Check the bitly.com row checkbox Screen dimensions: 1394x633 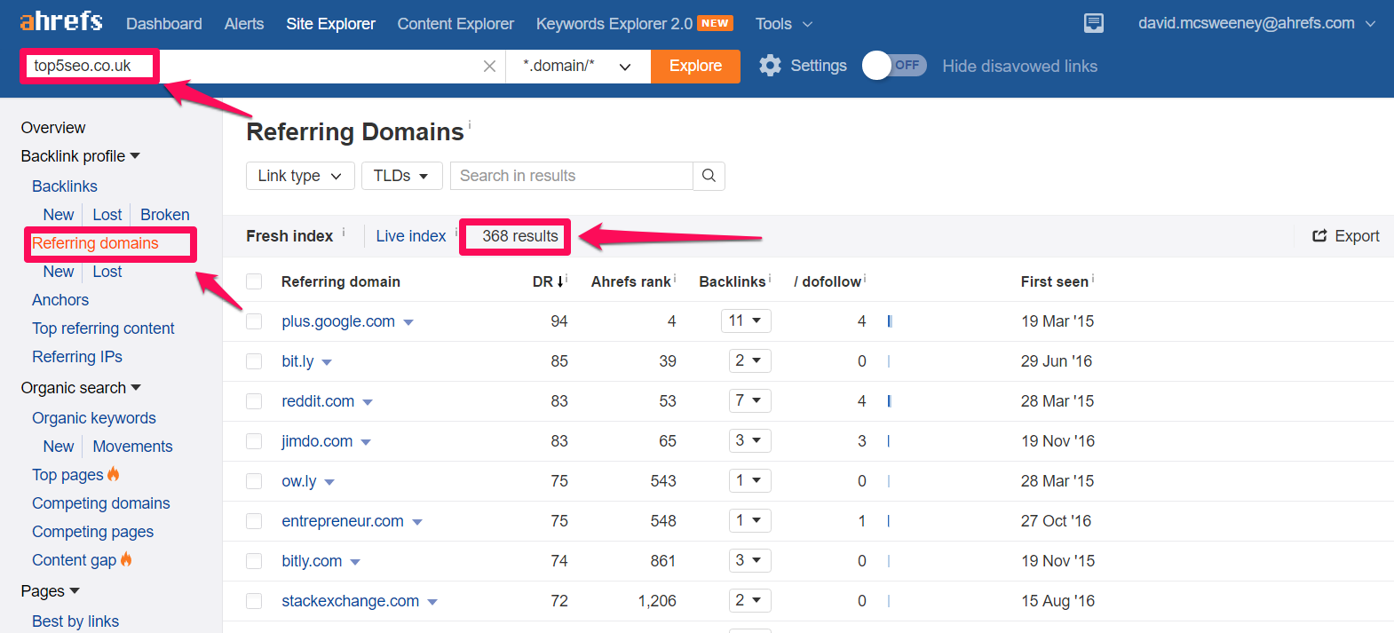point(254,561)
